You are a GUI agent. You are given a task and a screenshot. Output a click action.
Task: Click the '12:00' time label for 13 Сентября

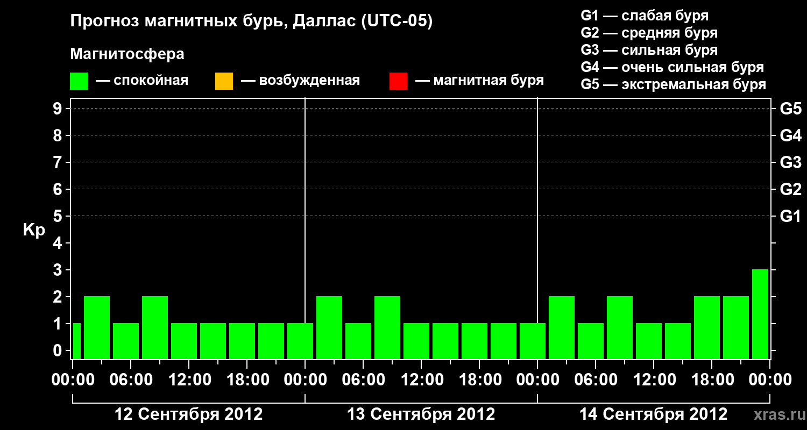click(421, 380)
